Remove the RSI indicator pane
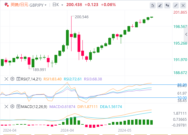The image size is (188, 135). (6, 79)
